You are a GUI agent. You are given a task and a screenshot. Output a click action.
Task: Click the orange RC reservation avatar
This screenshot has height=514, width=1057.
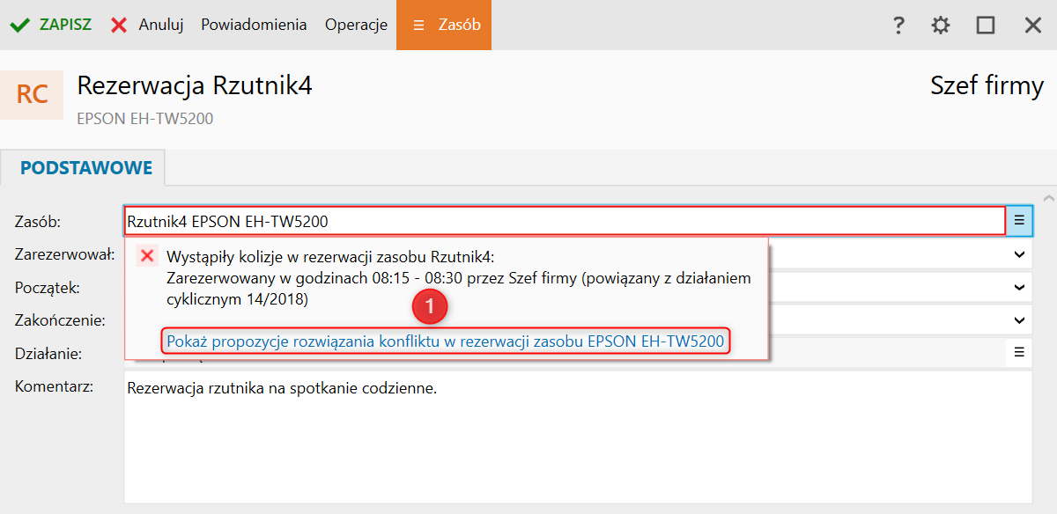[x=32, y=94]
